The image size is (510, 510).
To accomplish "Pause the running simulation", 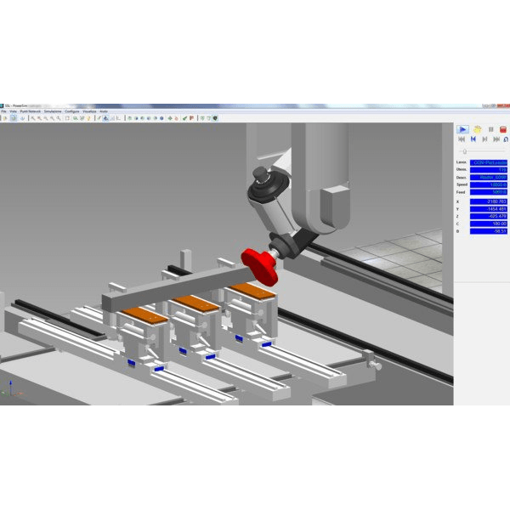I will [x=490, y=129].
